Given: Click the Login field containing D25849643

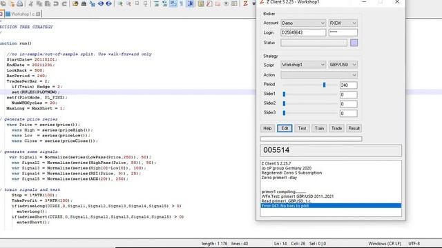Looking at the screenshot, I should pyautogui.click(x=303, y=32).
